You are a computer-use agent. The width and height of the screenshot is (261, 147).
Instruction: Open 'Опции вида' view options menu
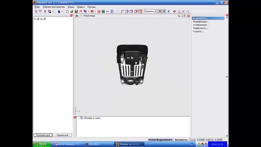tap(89, 16)
